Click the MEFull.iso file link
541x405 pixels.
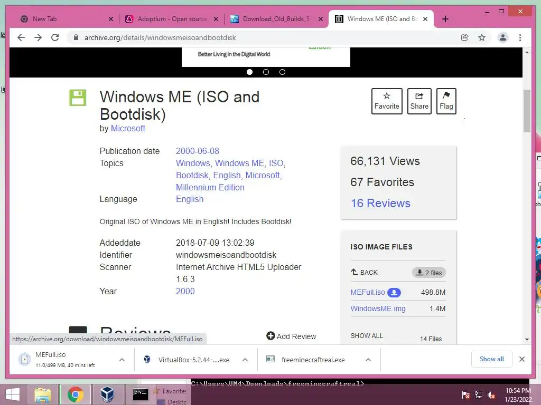[x=368, y=292]
